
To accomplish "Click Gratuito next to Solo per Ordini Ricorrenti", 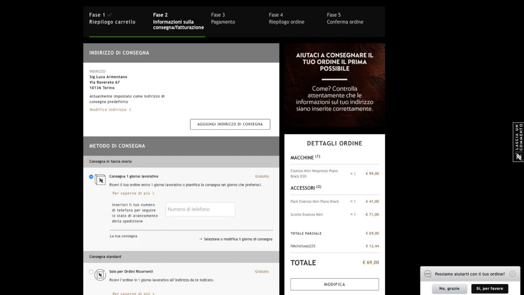I will [x=262, y=272].
